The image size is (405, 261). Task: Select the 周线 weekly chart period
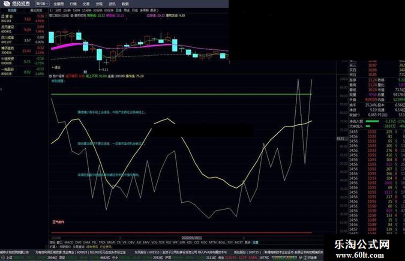[x=126, y=10]
